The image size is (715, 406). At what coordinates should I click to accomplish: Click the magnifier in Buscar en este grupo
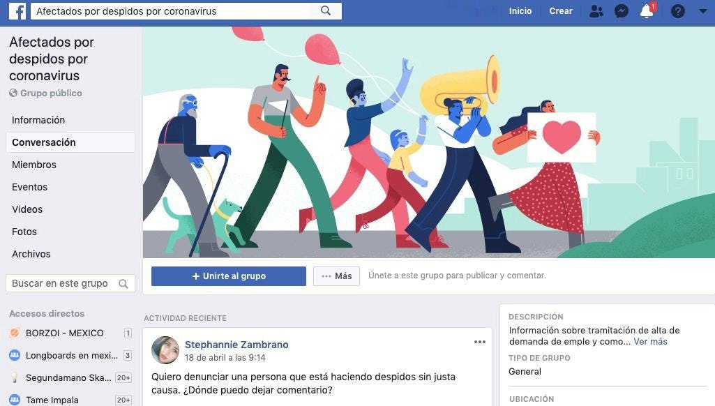coord(123,284)
